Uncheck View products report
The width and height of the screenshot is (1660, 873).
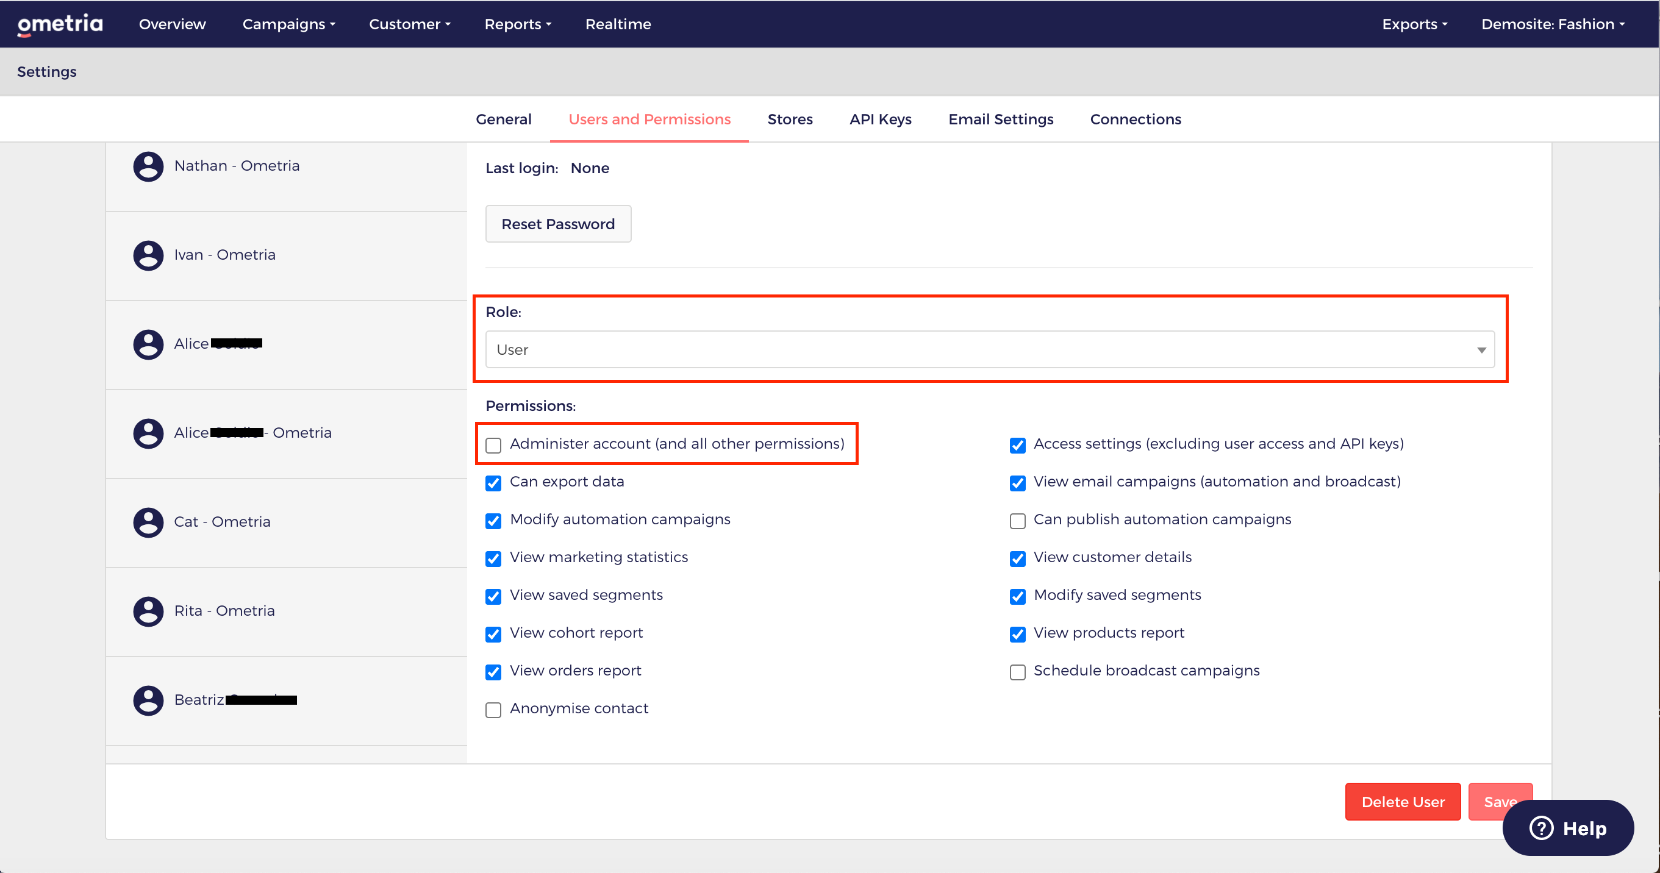[x=1017, y=635]
